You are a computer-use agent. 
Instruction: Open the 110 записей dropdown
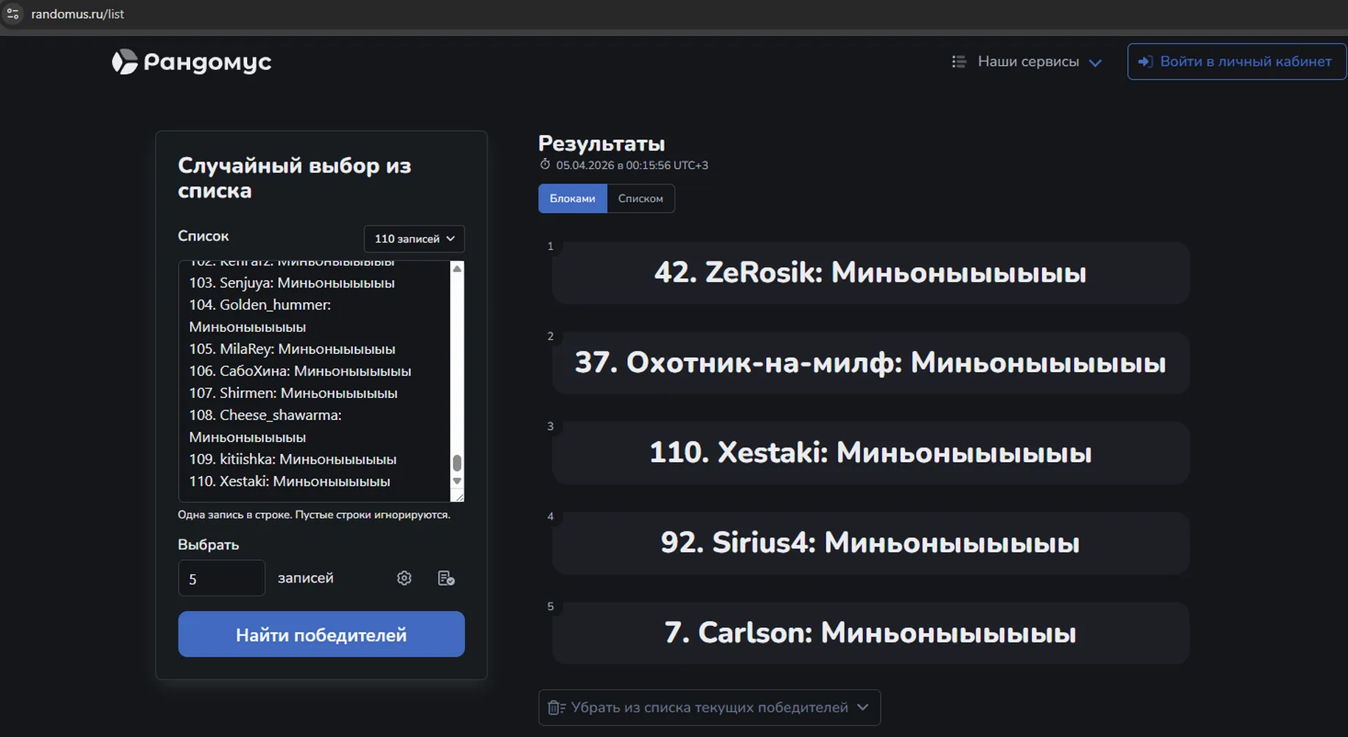tap(414, 239)
